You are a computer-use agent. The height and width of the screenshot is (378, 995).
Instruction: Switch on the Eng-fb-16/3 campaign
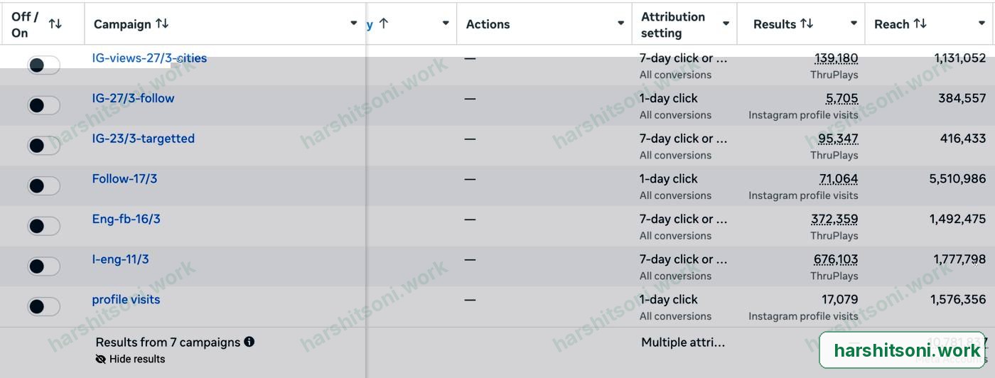coord(43,227)
